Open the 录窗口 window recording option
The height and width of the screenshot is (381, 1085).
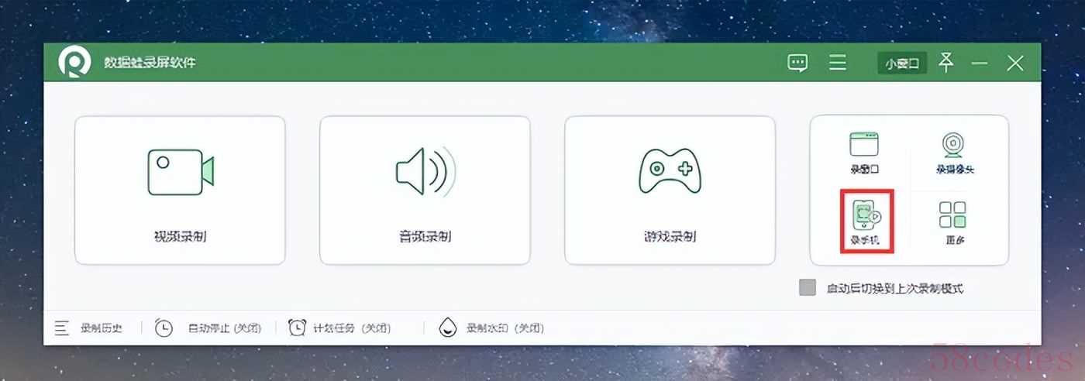click(x=864, y=153)
